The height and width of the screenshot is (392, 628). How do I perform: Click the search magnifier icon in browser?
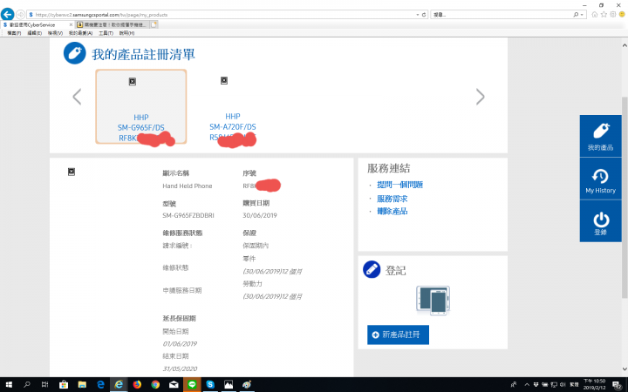tap(576, 15)
